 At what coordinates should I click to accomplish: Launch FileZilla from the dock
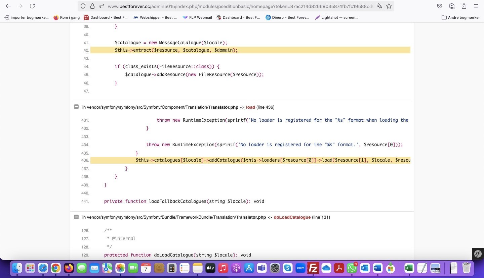coord(313,268)
